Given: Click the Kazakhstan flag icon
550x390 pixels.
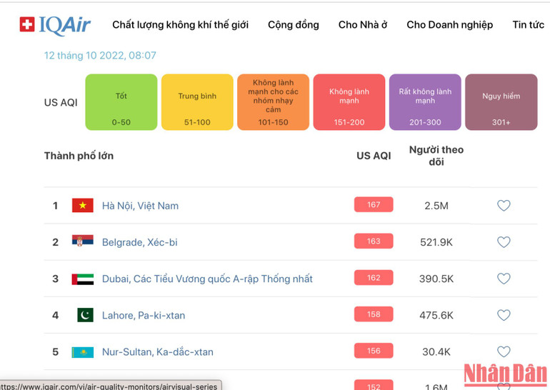Looking at the screenshot, I should coord(83,352).
